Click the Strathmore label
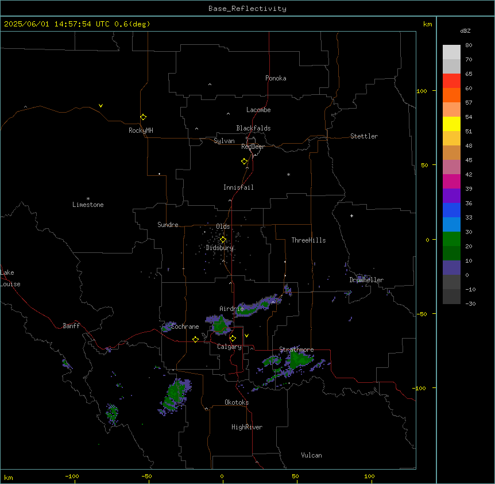 (296, 349)
